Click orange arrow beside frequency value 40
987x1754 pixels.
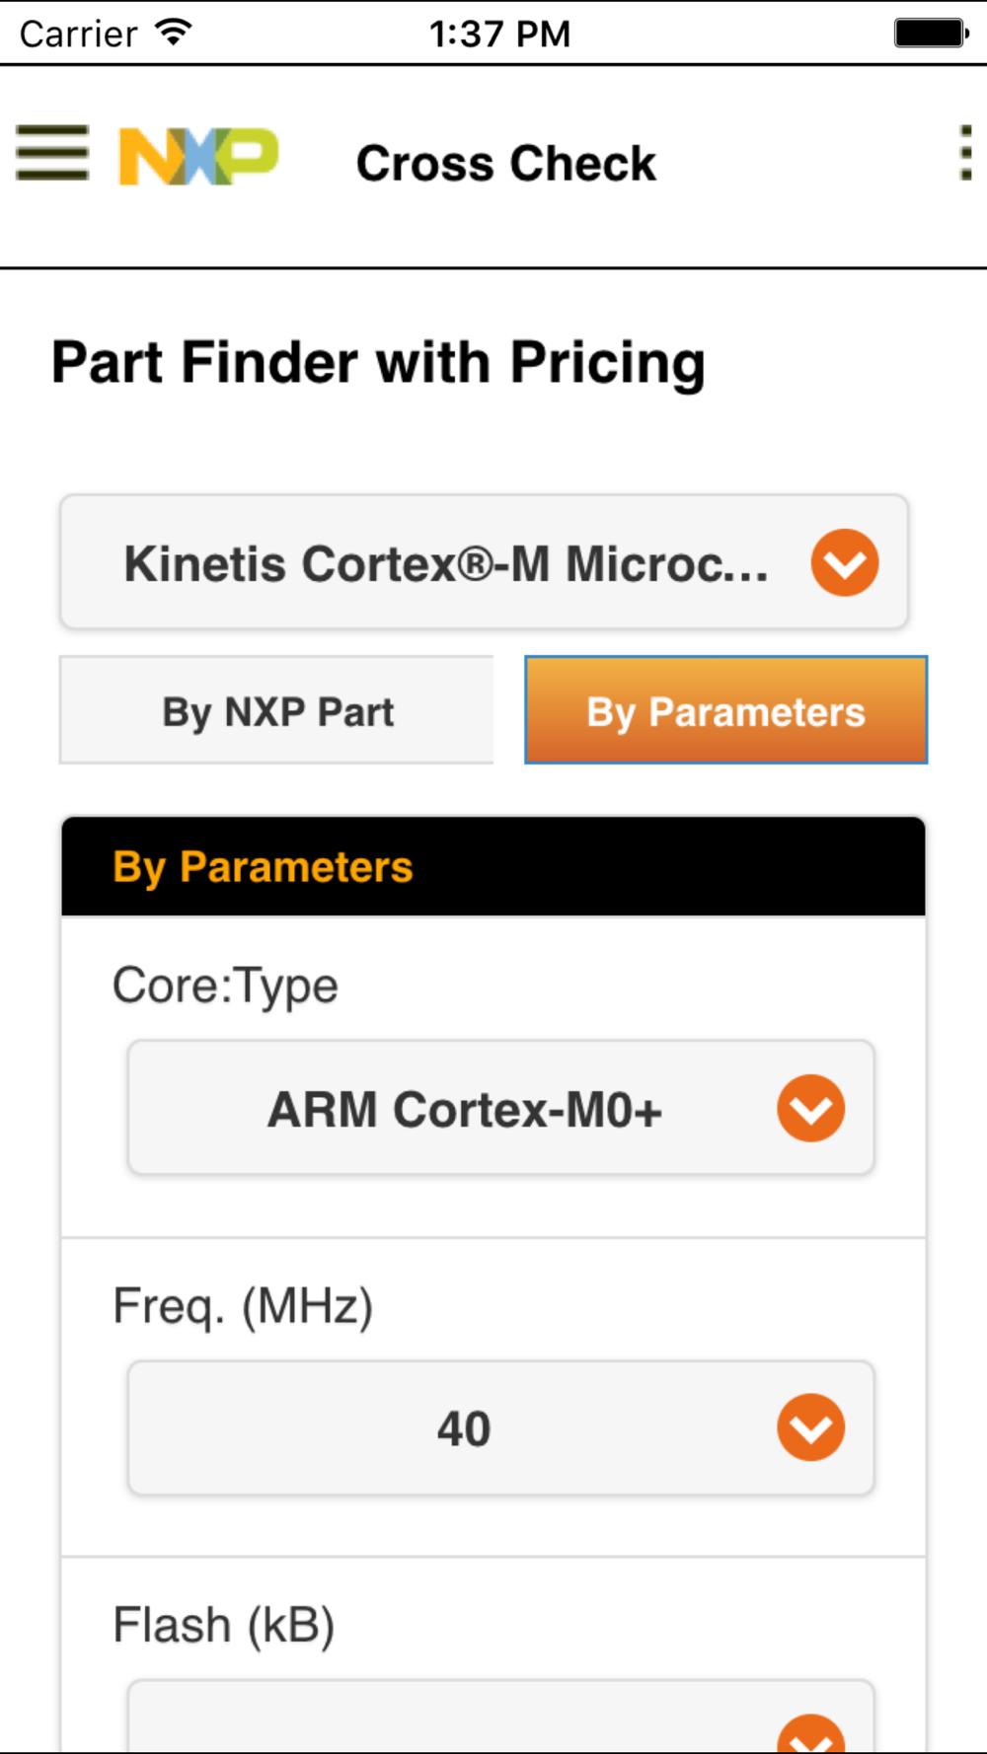click(x=811, y=1427)
